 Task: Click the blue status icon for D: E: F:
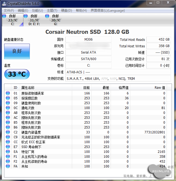point(26,16)
